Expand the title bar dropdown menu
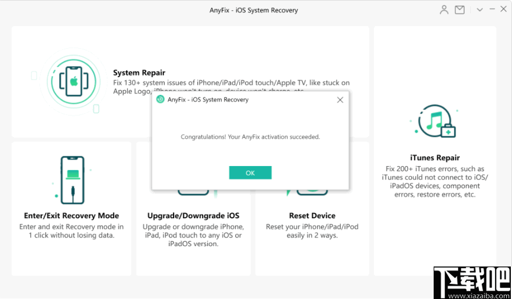Screen dimensions: 512x299 tap(479, 10)
